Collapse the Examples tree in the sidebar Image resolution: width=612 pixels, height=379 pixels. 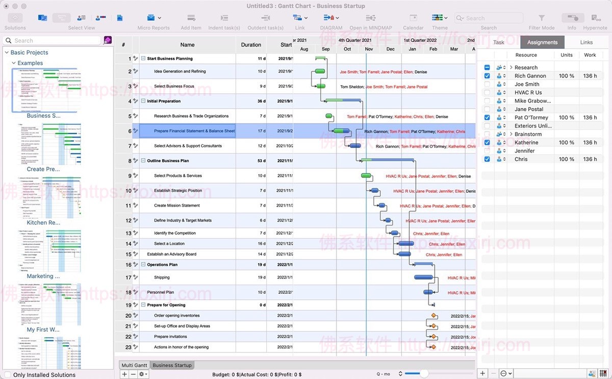click(13, 62)
